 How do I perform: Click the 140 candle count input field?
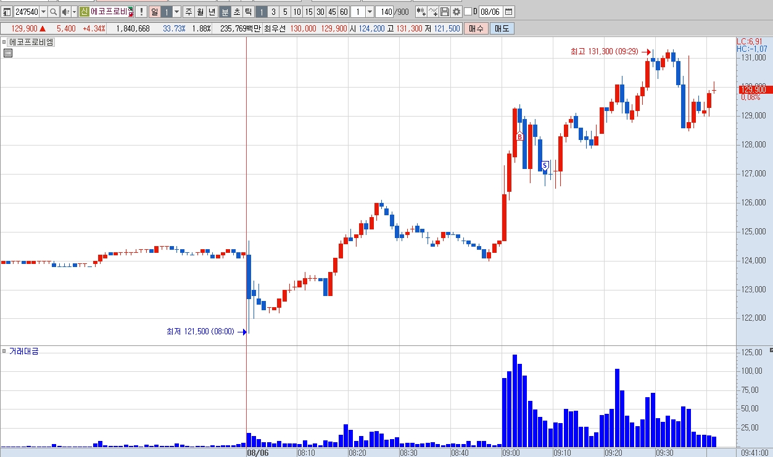tap(384, 12)
